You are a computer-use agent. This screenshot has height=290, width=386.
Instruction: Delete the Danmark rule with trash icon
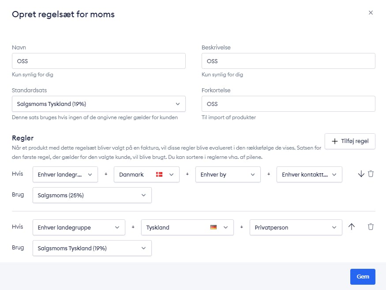pos(371,174)
